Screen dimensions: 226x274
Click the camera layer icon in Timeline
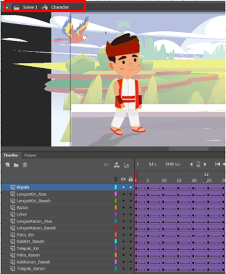point(106,165)
